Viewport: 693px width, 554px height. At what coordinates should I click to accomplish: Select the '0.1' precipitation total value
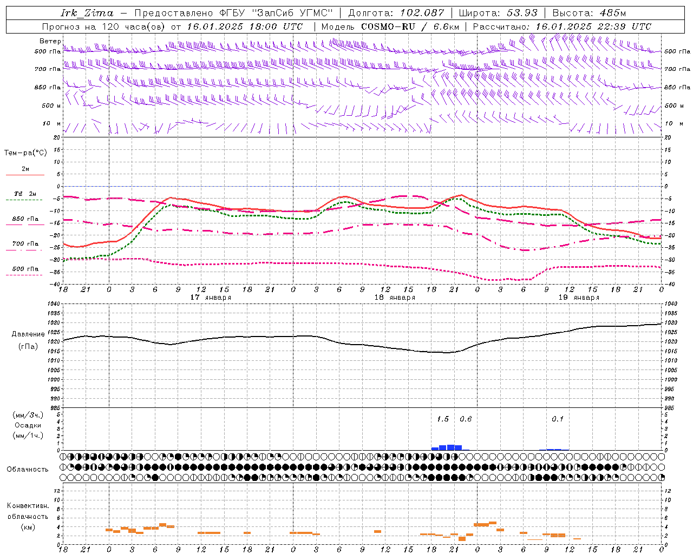pyautogui.click(x=558, y=419)
